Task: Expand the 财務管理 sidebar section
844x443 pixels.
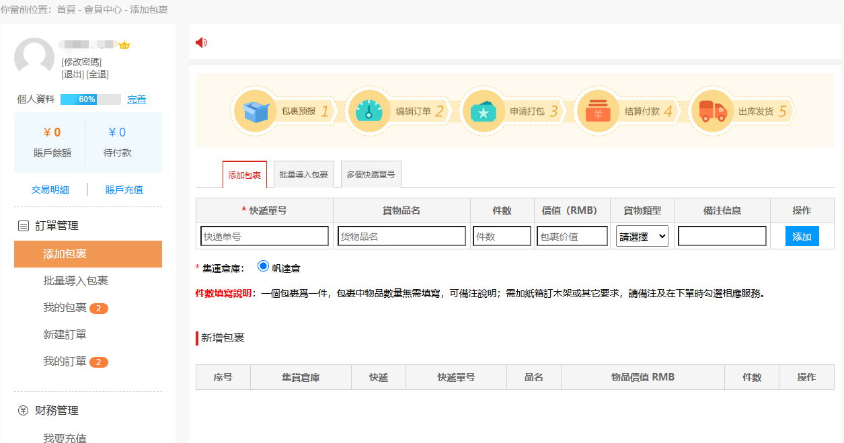Action: click(56, 411)
